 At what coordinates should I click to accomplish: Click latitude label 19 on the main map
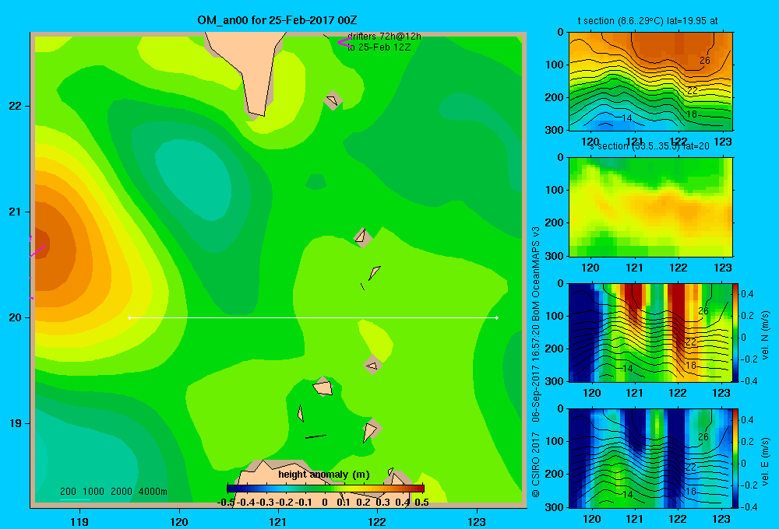point(16,423)
